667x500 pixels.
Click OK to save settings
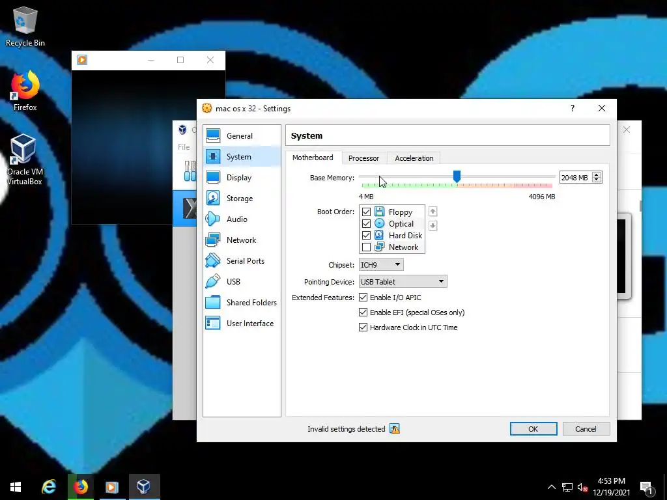pos(533,428)
